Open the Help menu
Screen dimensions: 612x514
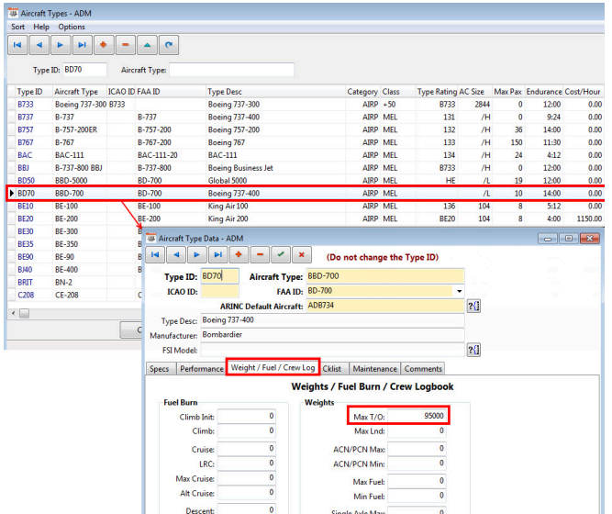pos(41,27)
